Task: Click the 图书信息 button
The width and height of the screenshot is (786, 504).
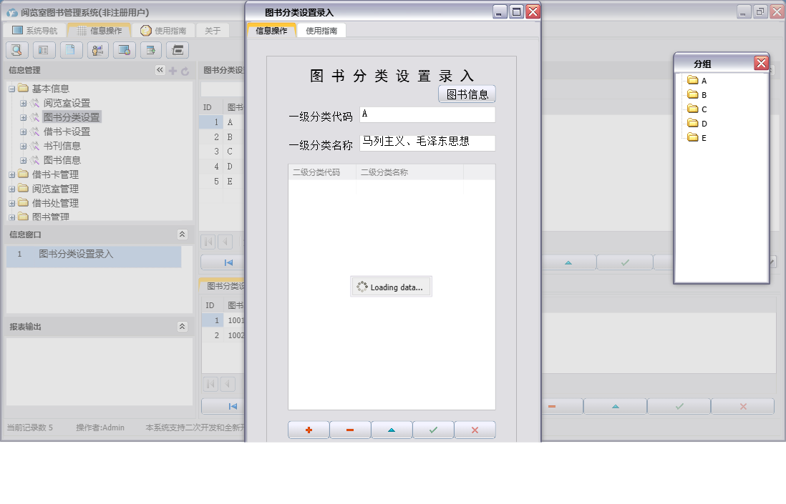Action: coord(467,94)
